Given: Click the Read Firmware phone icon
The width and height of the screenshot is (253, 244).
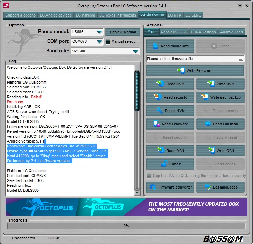Looking at the screenshot, I should pyautogui.click(x=157, y=124).
